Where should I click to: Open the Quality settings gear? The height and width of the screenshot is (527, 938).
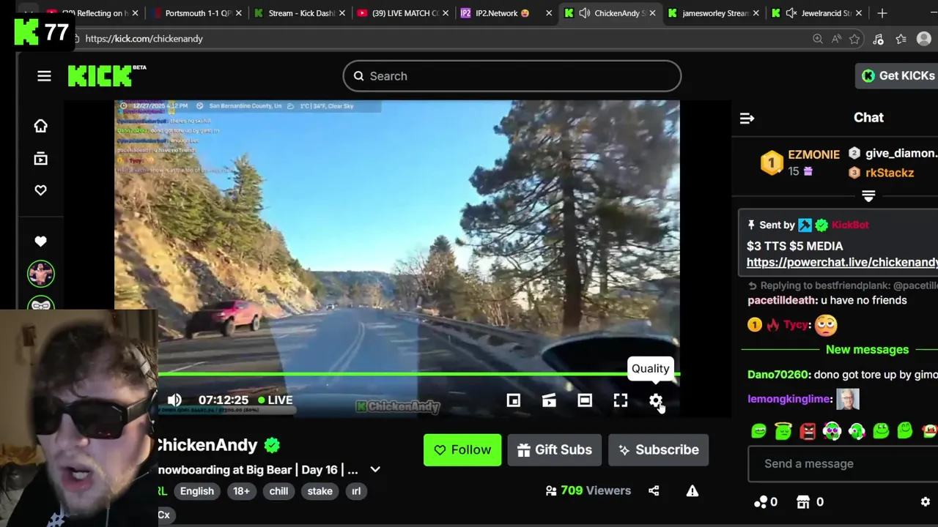coord(656,400)
